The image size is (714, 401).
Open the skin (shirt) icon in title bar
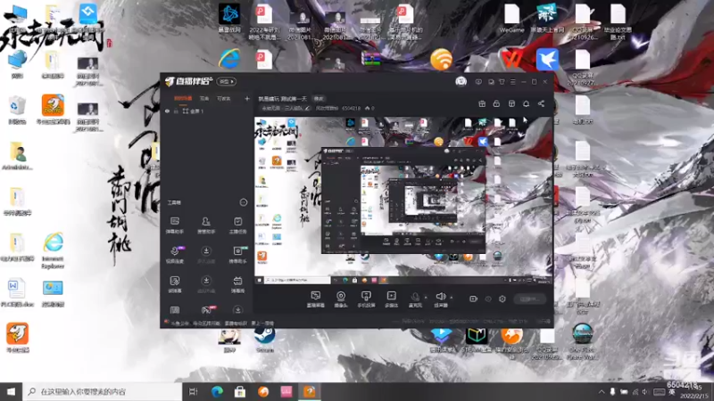[502, 82]
